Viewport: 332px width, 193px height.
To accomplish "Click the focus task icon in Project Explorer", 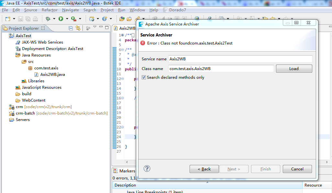I will [88, 28].
